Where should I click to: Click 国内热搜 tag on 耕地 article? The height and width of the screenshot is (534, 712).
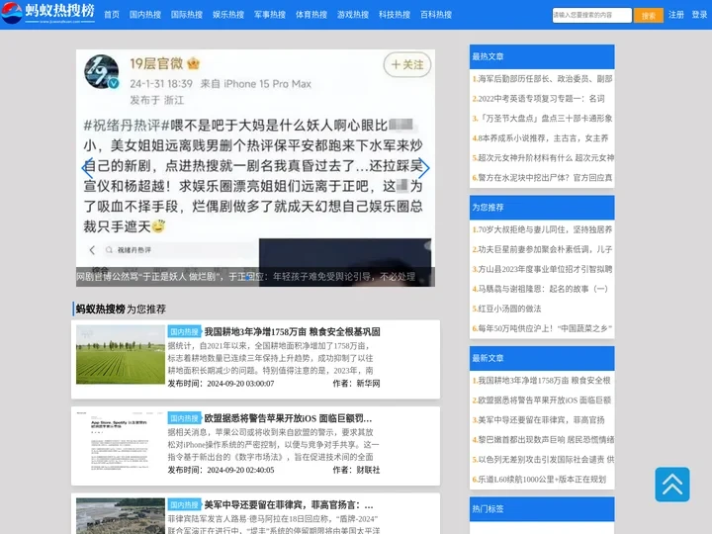coord(184,331)
